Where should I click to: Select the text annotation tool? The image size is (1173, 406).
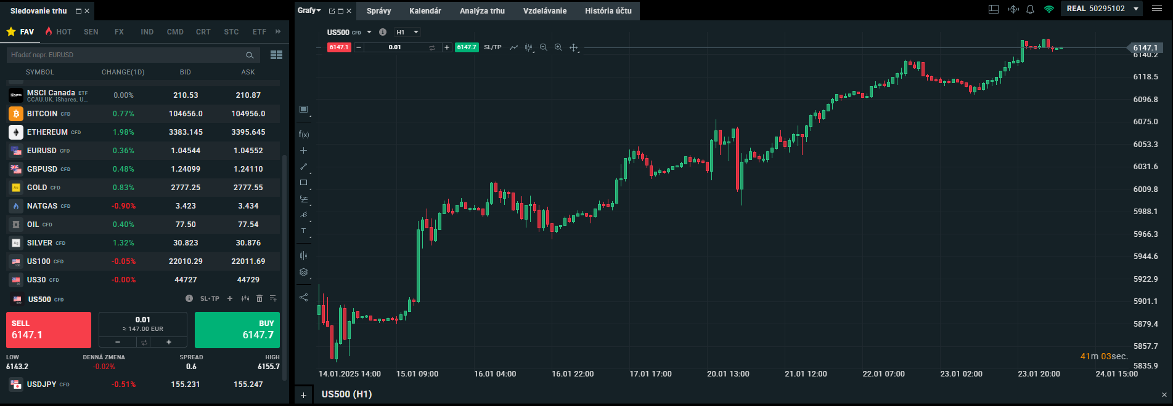303,231
